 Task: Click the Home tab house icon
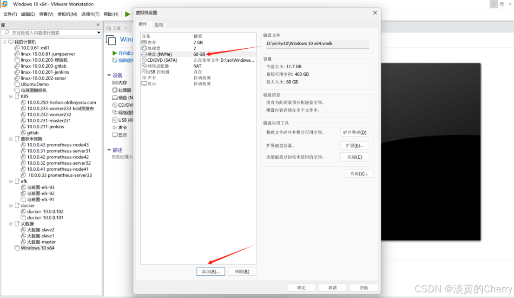tap(109, 28)
